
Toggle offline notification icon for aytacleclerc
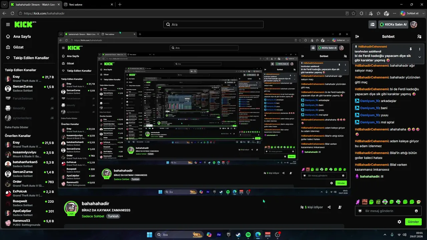pos(52,118)
